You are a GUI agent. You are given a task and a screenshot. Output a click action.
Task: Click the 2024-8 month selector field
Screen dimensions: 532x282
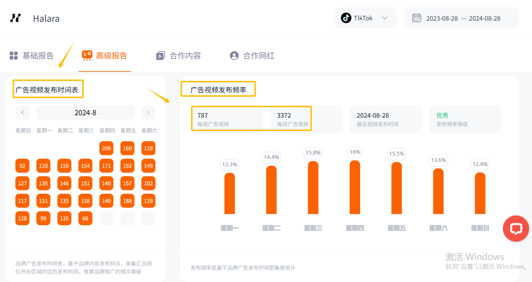[x=85, y=112]
